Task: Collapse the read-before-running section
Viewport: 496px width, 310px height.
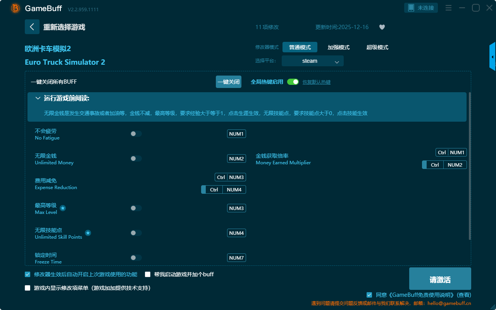Action: (38, 98)
